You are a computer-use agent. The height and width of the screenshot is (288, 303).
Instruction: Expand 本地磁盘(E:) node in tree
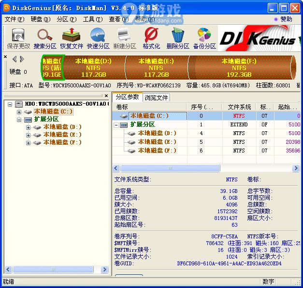[x=28, y=135]
